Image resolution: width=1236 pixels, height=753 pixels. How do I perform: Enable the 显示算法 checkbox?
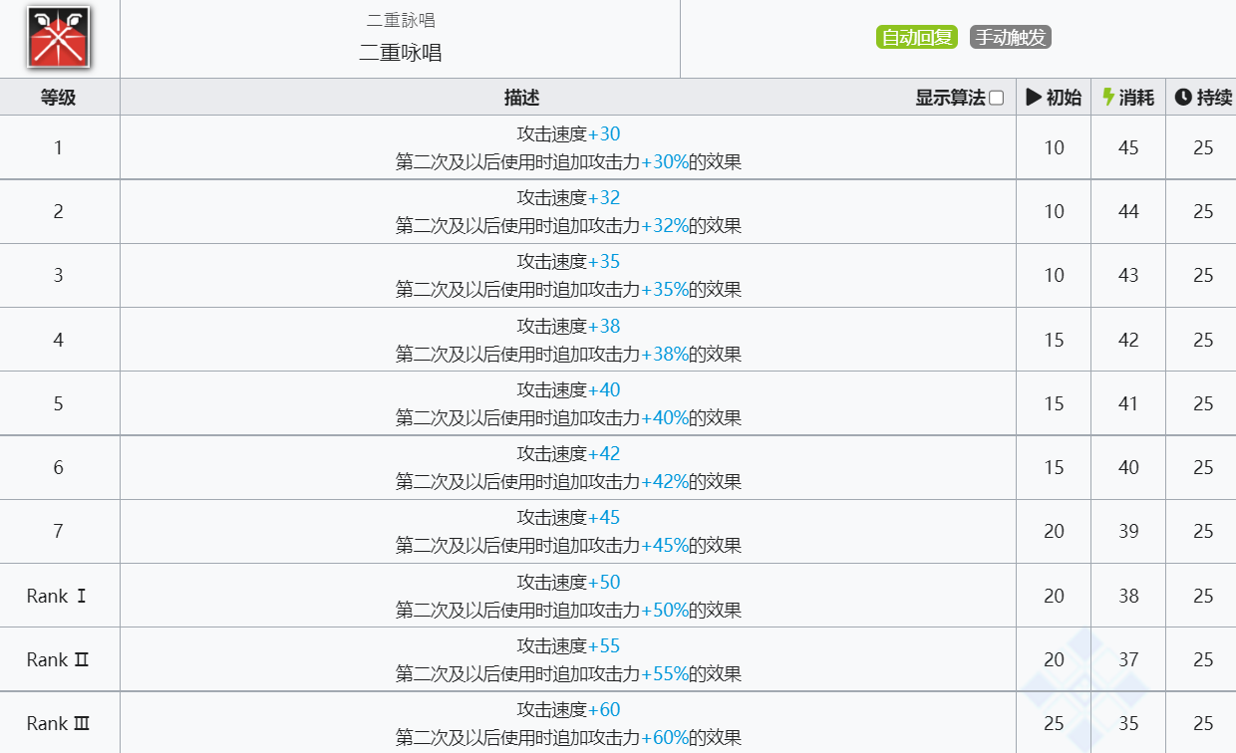pyautogui.click(x=997, y=98)
